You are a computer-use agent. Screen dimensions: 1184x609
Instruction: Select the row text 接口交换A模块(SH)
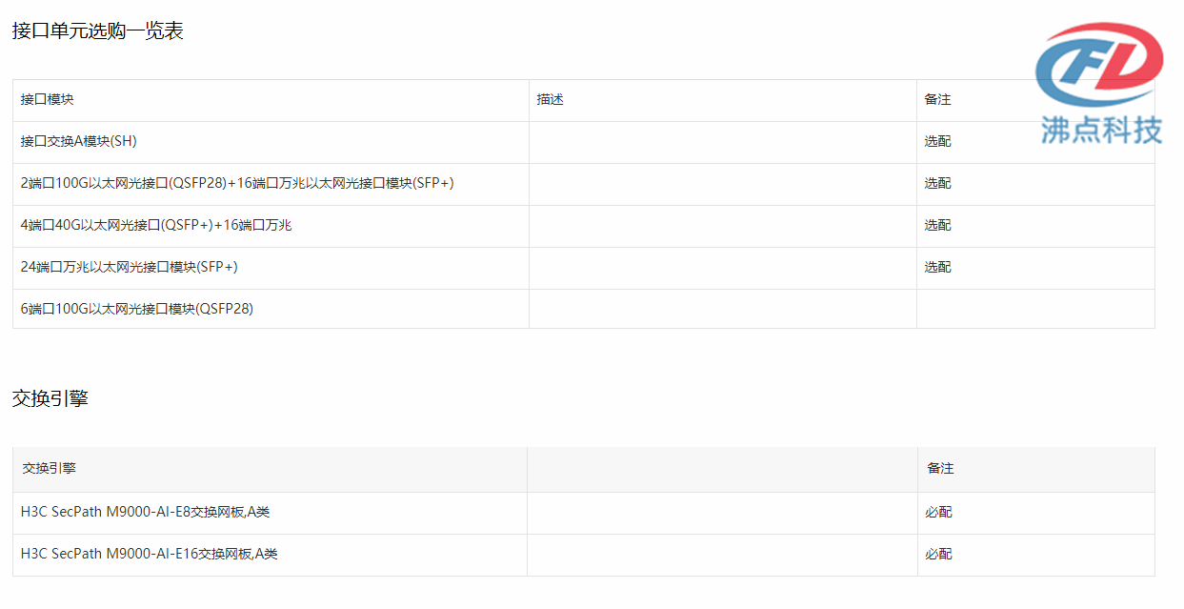[x=79, y=141]
